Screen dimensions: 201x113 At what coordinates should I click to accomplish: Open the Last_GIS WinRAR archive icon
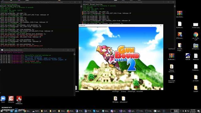(x=180, y=14)
